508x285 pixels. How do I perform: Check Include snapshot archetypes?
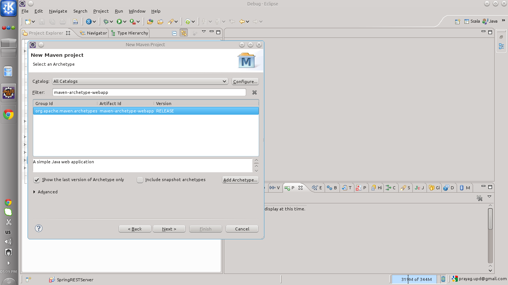140,180
